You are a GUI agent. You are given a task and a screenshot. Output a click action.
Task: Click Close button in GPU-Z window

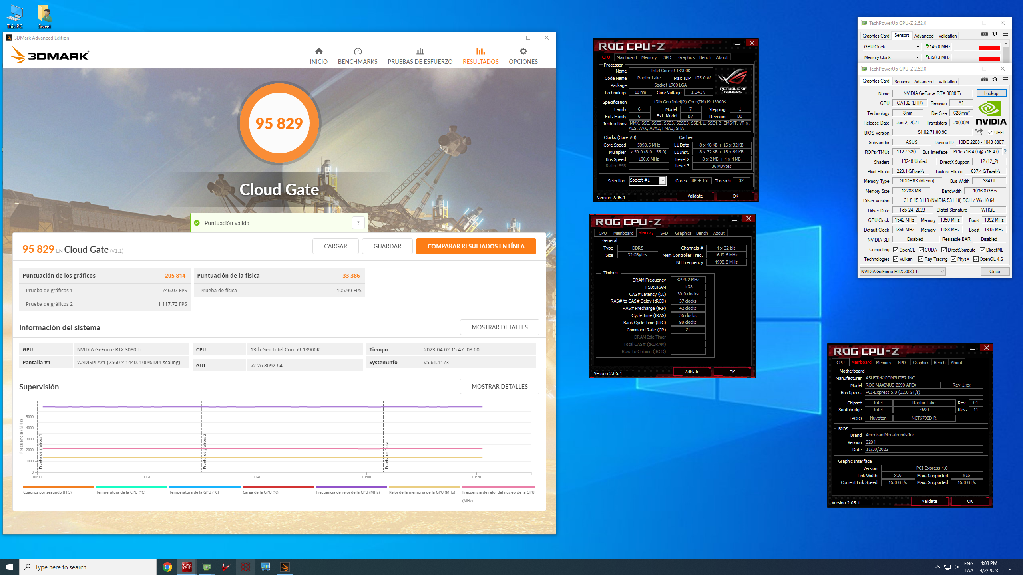pyautogui.click(x=995, y=272)
